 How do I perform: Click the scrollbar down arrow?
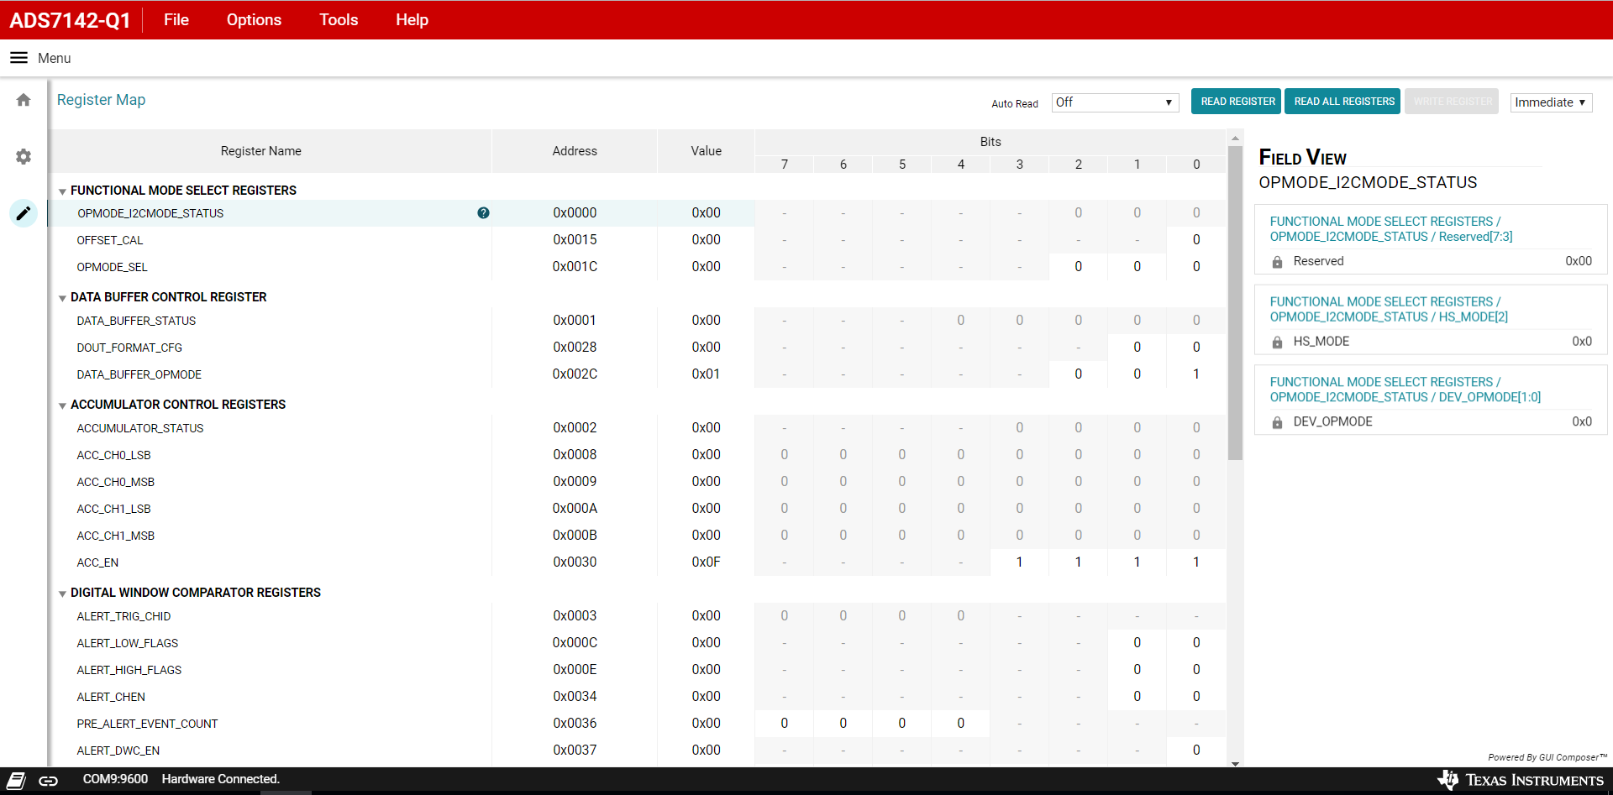[1235, 763]
